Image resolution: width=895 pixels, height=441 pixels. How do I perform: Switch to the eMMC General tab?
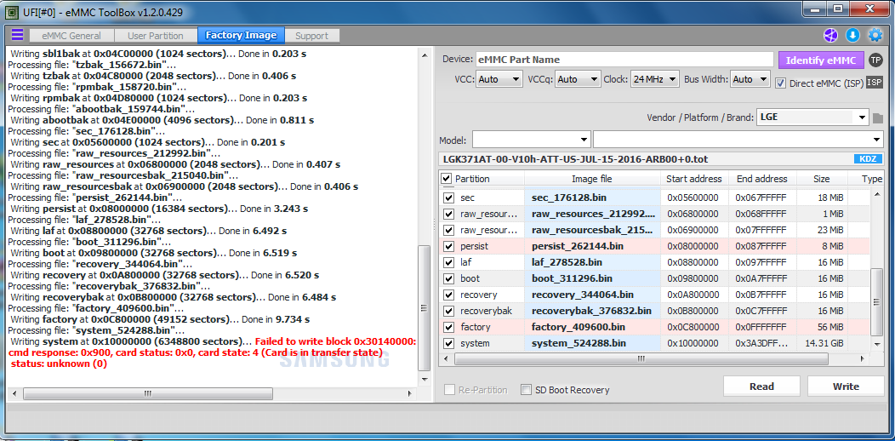click(71, 36)
